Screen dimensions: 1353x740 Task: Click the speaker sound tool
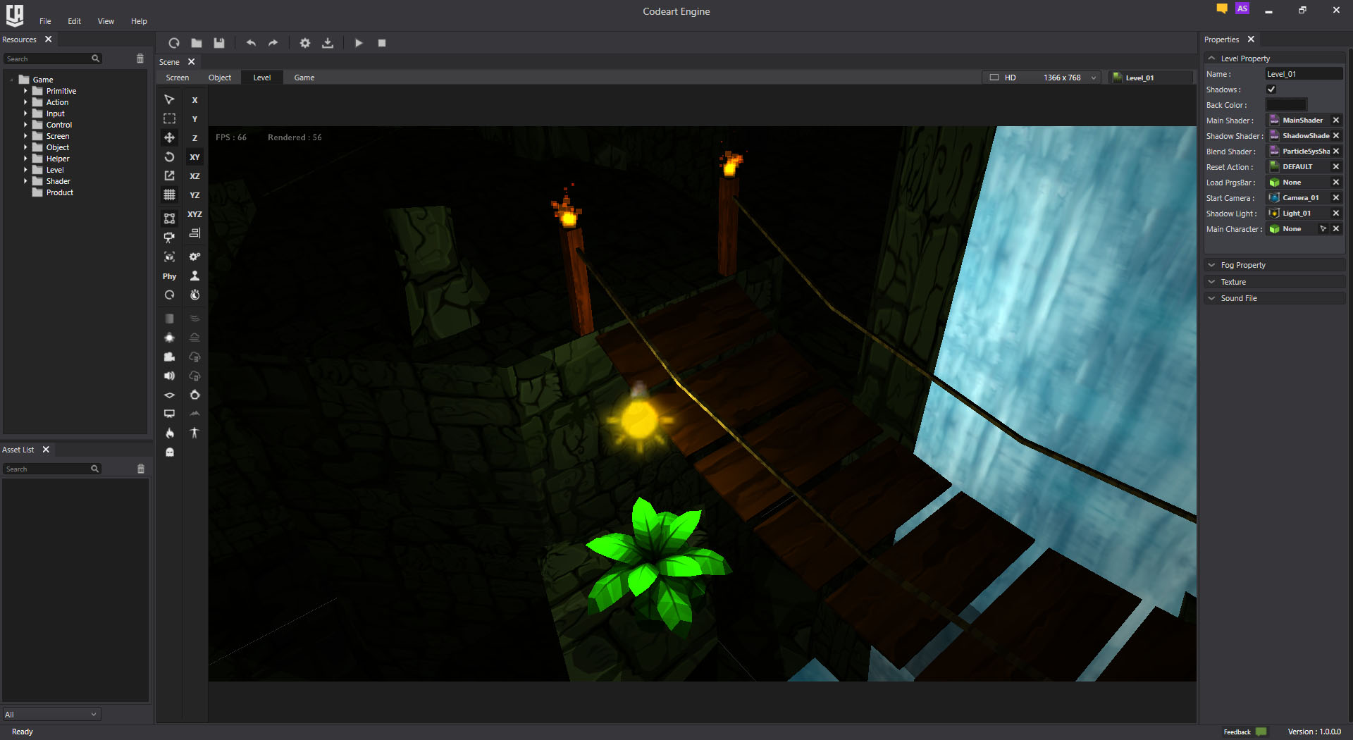[169, 376]
